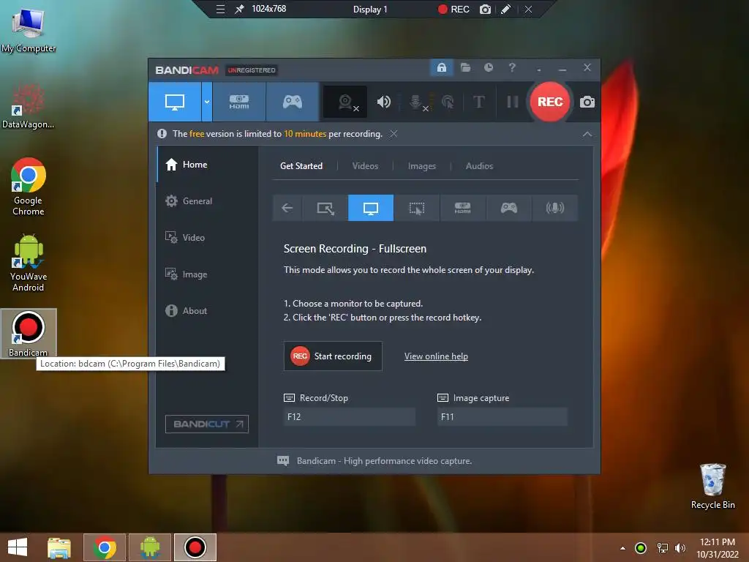The image size is (749, 562).
Task: Click the large red REC button
Action: pyautogui.click(x=550, y=102)
